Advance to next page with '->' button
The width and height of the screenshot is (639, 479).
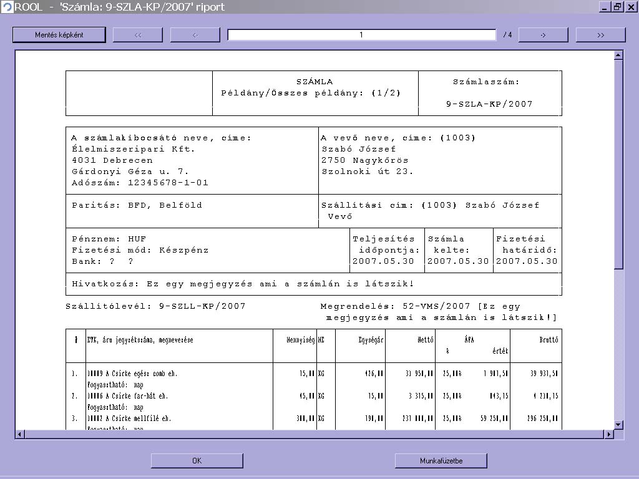tap(543, 35)
